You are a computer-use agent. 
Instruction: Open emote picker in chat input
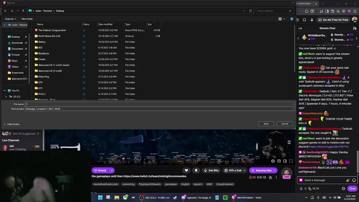coord(354,180)
